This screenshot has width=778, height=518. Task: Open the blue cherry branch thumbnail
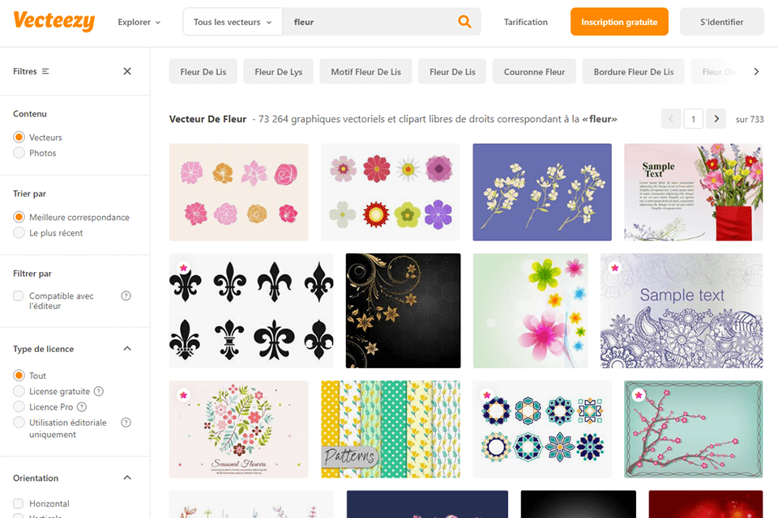click(541, 192)
